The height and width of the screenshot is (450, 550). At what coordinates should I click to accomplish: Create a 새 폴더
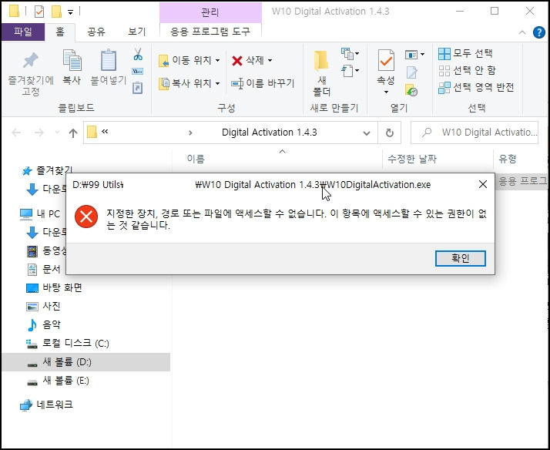point(322,74)
